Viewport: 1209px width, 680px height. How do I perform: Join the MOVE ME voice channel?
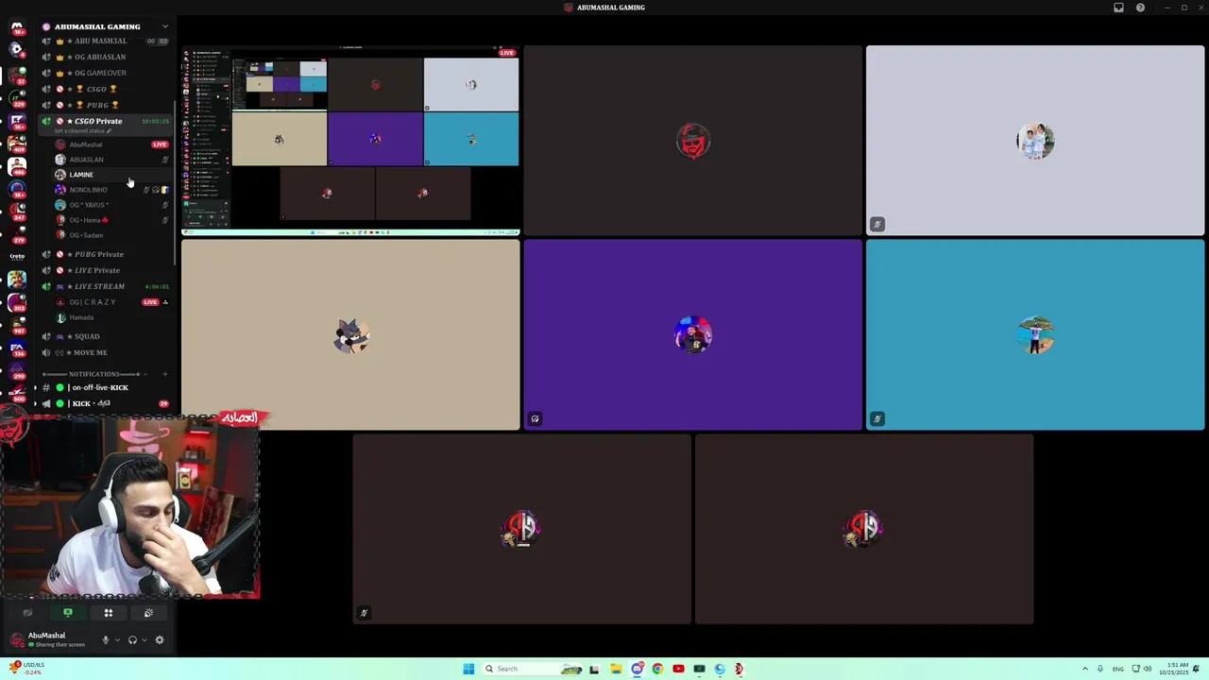coord(105,352)
